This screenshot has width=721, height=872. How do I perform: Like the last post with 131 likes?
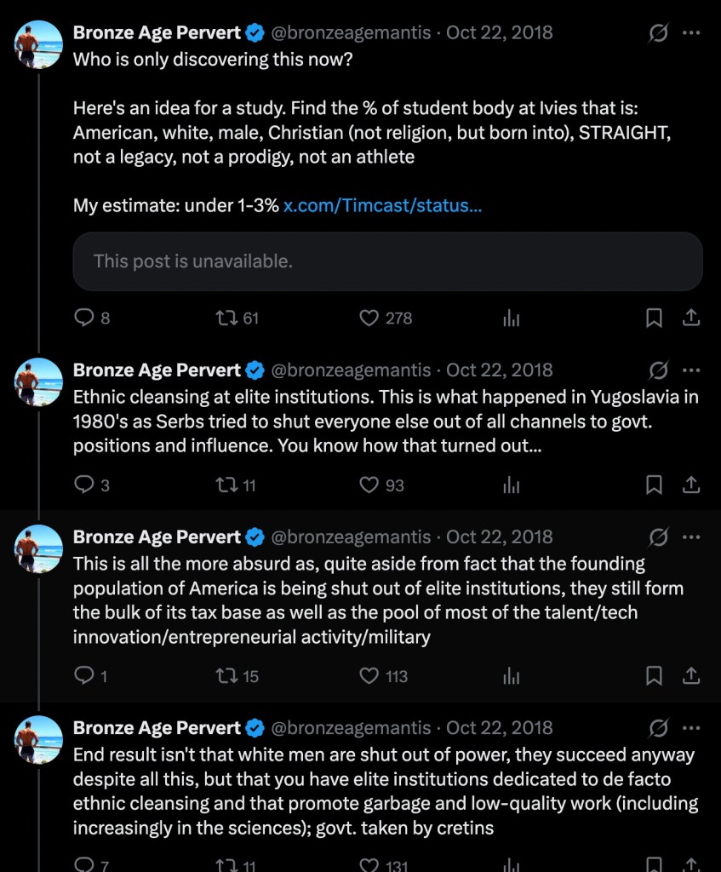pos(369,864)
